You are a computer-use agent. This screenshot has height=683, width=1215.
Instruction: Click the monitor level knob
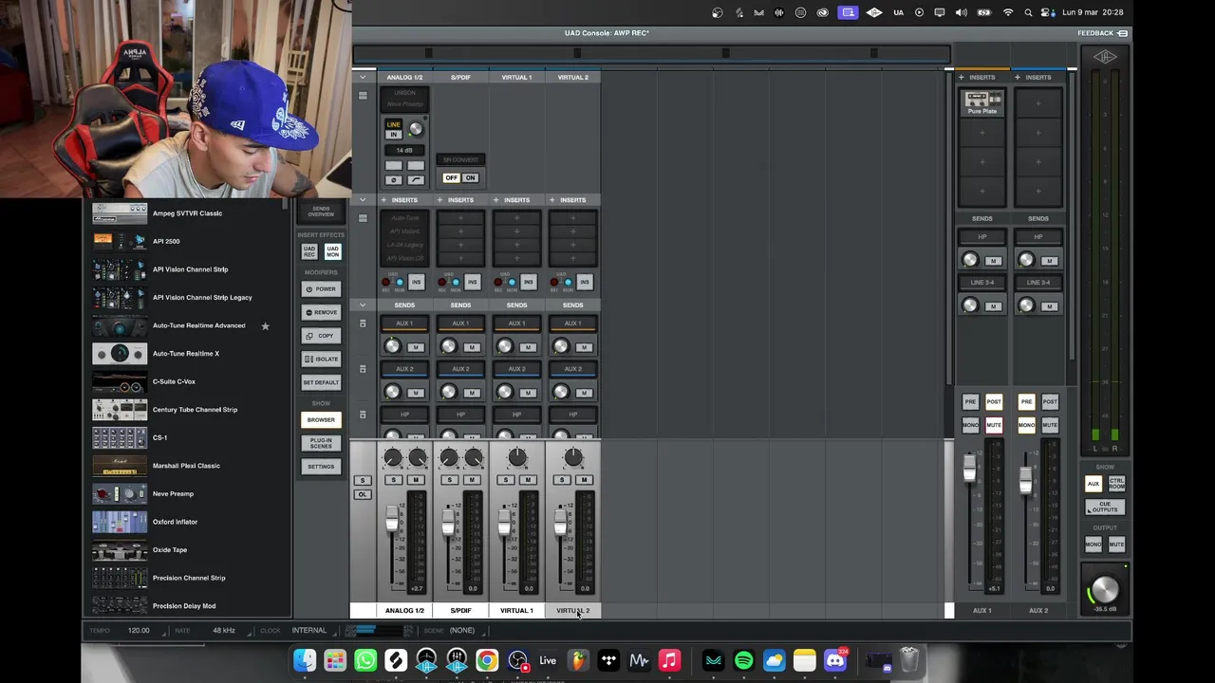tap(1105, 590)
